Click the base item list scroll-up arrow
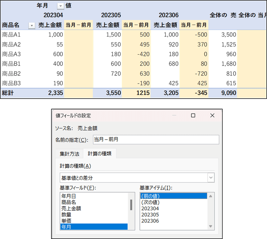Screen dimensions: 267x239 pos(211,196)
